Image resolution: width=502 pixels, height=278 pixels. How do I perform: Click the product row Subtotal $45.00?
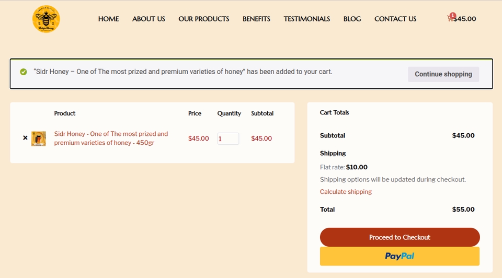261,138
